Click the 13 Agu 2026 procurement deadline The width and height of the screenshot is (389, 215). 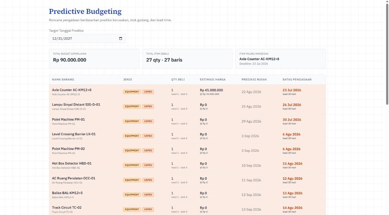pyautogui.click(x=292, y=193)
